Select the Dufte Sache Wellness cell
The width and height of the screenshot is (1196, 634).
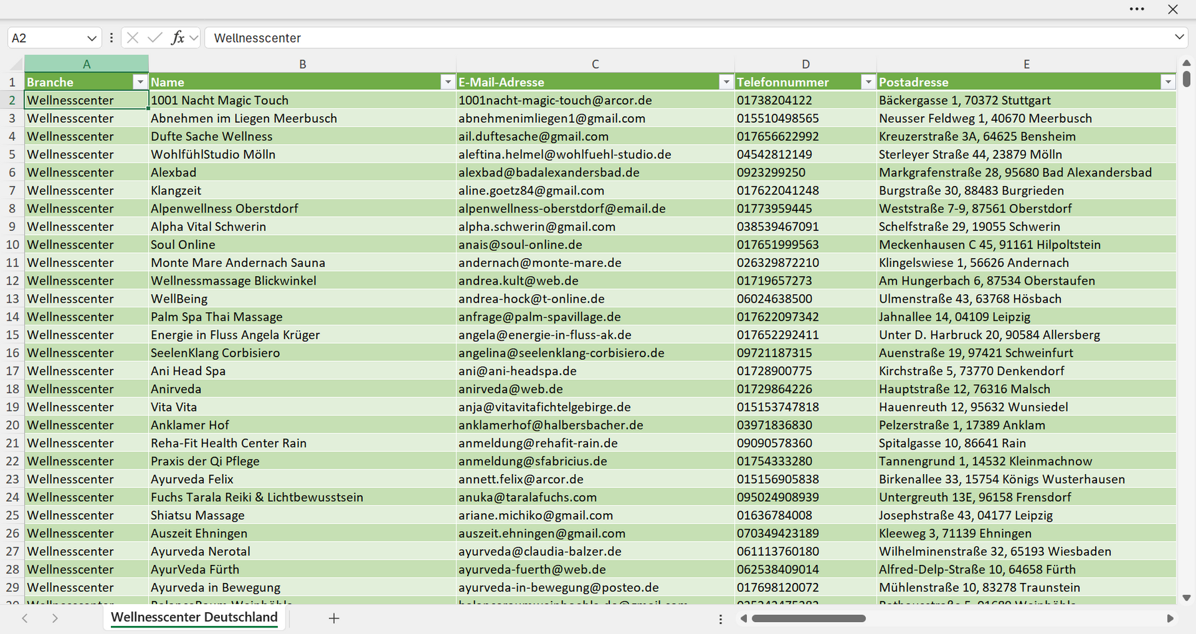pos(302,136)
